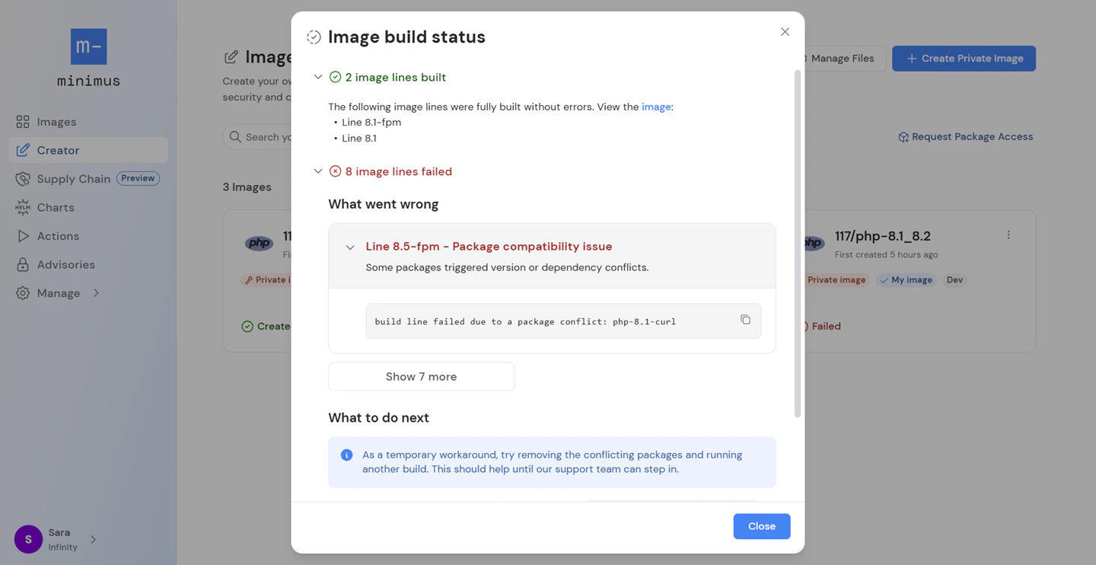Open the image link in the built lines description
This screenshot has width=1096, height=565.
(x=656, y=107)
